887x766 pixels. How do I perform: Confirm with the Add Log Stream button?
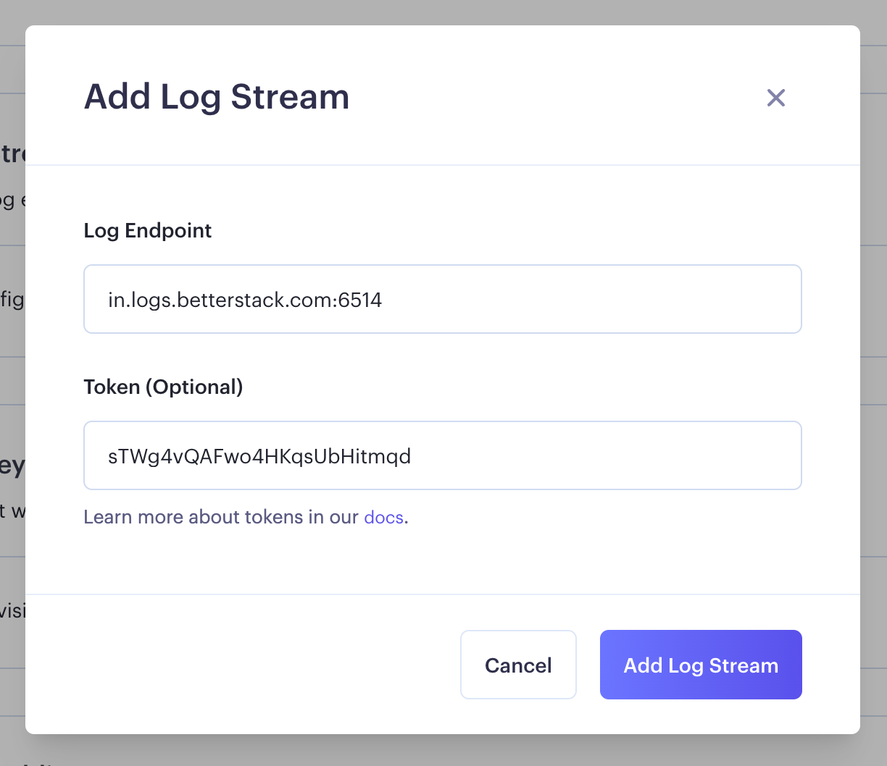coord(701,665)
